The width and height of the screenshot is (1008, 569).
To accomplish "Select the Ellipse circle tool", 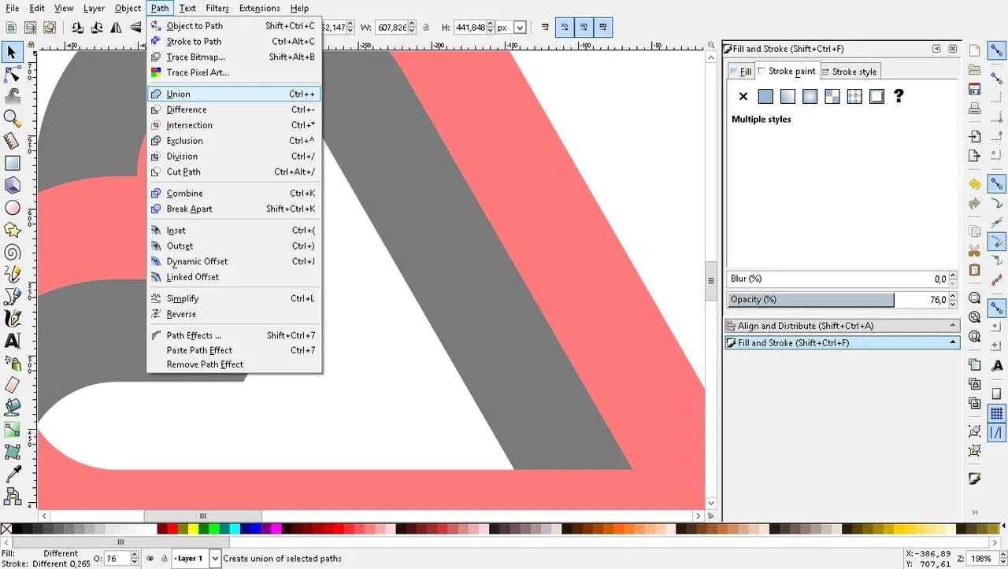I will point(12,208).
